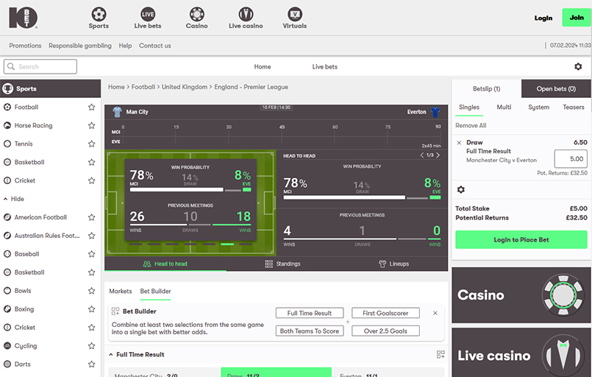Open the Markets tab
Screen dimensions: 592x377
pyautogui.click(x=121, y=291)
